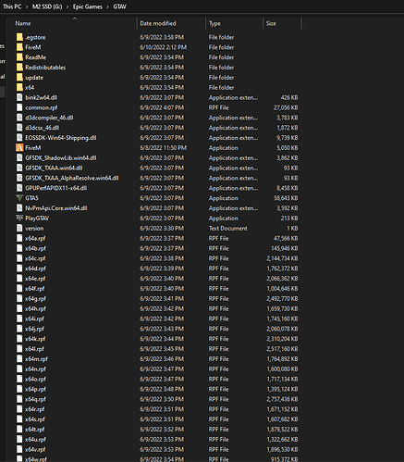
Task: Expand chevron after This PC in path
Action: click(27, 6)
